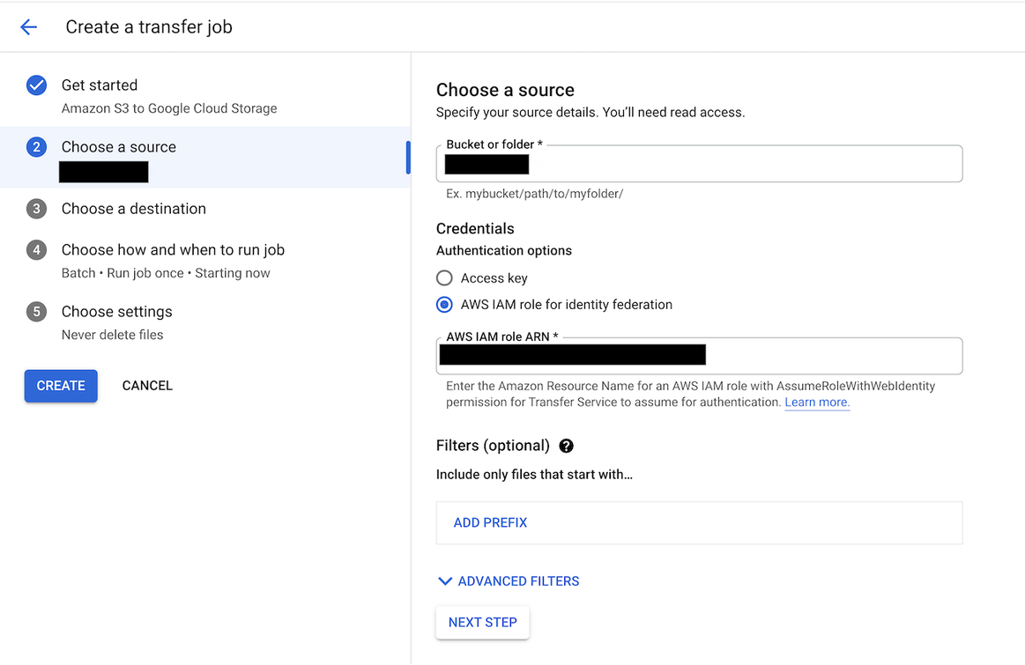Click step 4's numbered circle icon
This screenshot has height=665, width=1025.
click(36, 249)
